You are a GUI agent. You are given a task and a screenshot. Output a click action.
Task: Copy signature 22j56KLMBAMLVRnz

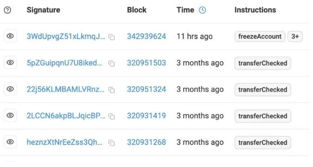pyautogui.click(x=112, y=90)
